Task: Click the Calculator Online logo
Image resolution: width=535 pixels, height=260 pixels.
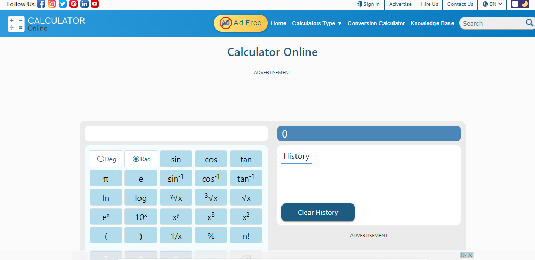Action: coord(47,23)
